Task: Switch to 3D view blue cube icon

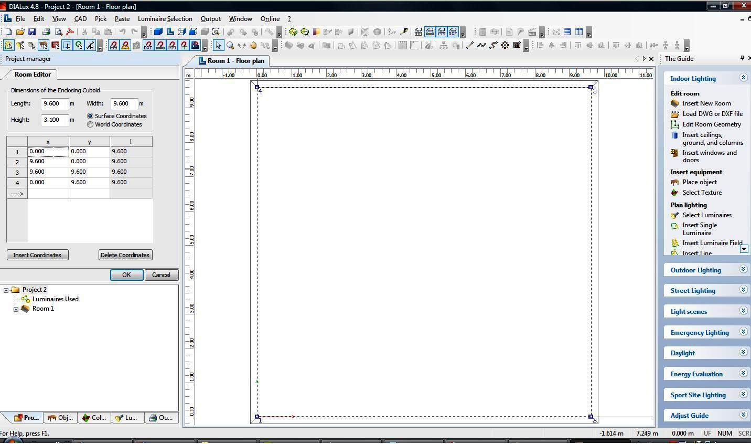Action: tap(158, 32)
